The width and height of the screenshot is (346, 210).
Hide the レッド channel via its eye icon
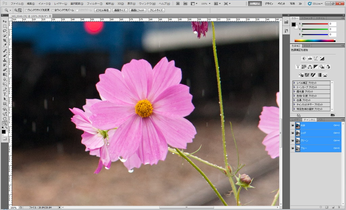tap(293, 133)
